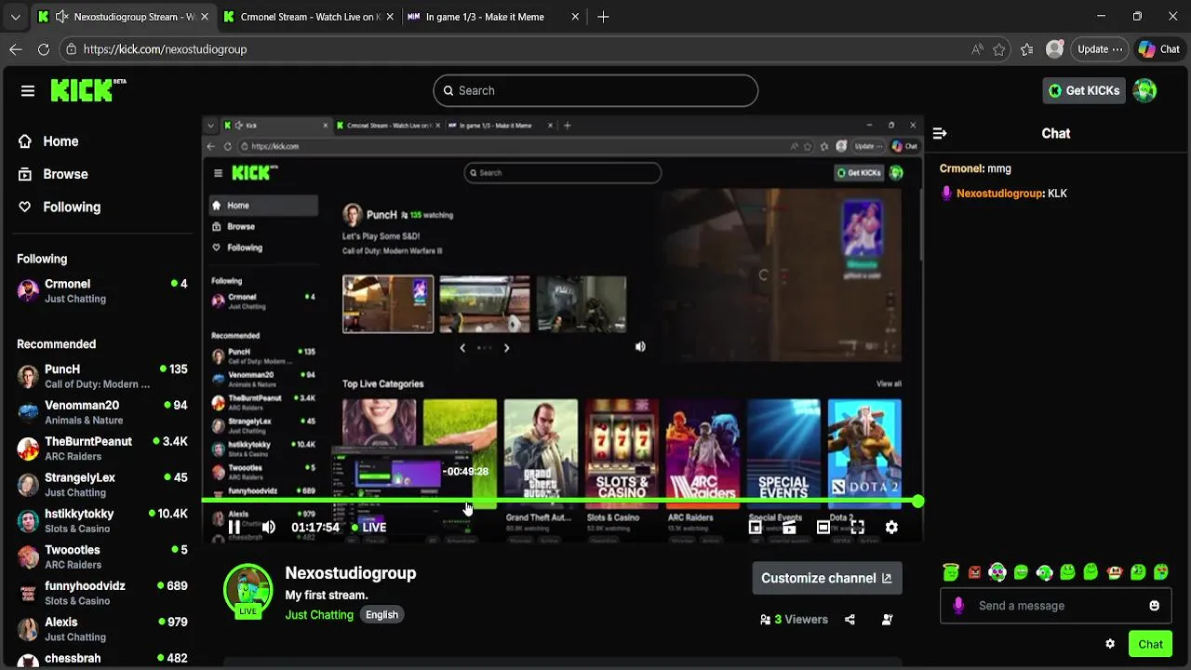Click the clip creation icon in player
The width and height of the screenshot is (1191, 670).
(x=789, y=528)
